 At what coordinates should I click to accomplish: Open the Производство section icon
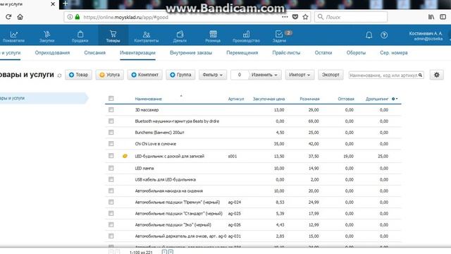coord(246,35)
